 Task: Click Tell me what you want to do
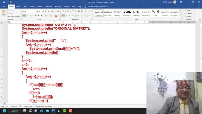98,7
